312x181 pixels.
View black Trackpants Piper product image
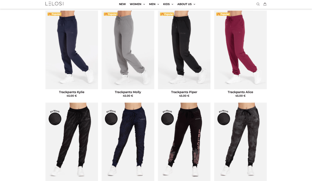coord(184,50)
